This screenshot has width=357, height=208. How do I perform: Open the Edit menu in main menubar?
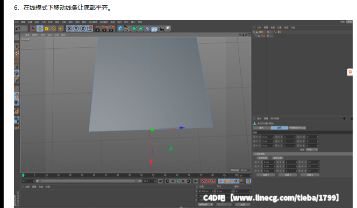click(23, 23)
